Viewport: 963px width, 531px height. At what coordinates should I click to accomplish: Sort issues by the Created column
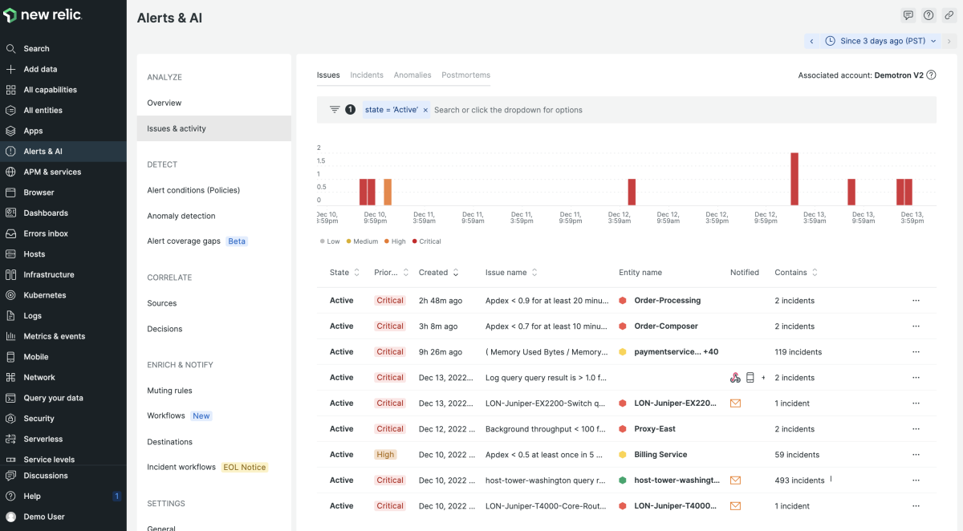click(438, 273)
